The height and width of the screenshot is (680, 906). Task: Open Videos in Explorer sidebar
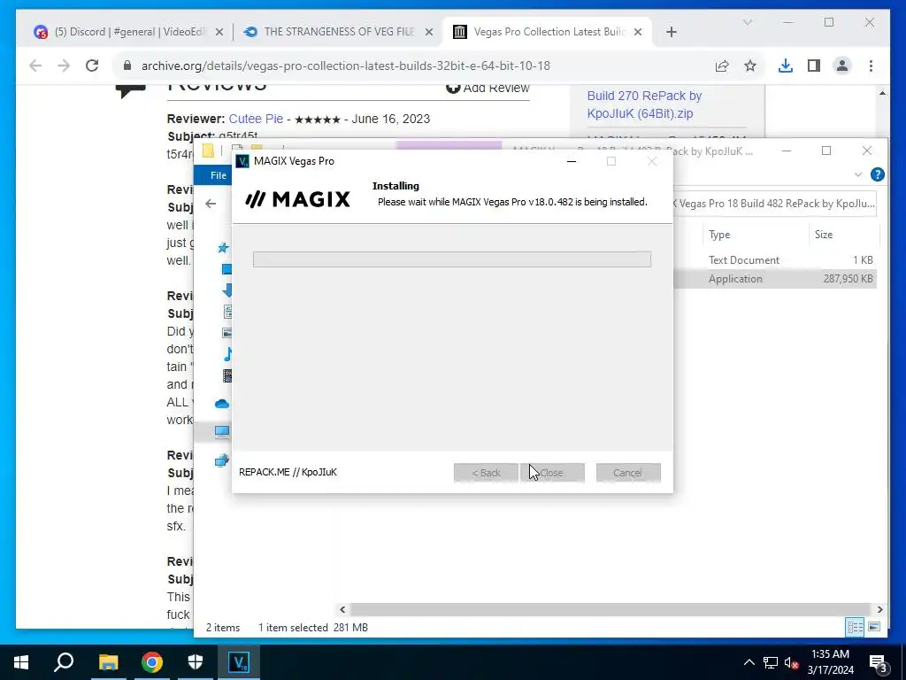227,375
